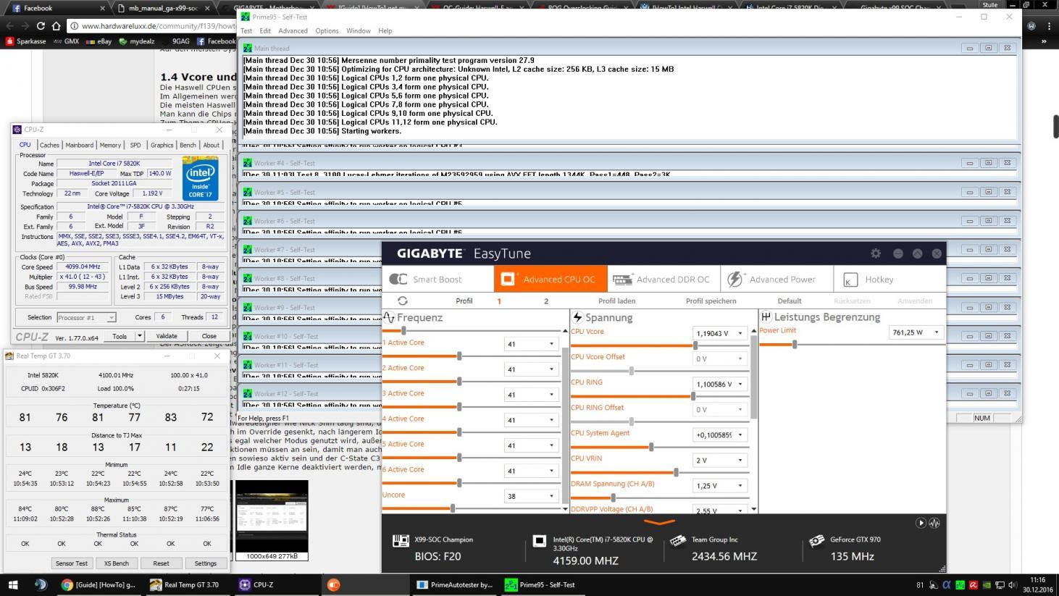Click the EasyTune profile refresh icon
The width and height of the screenshot is (1059, 596).
(403, 301)
